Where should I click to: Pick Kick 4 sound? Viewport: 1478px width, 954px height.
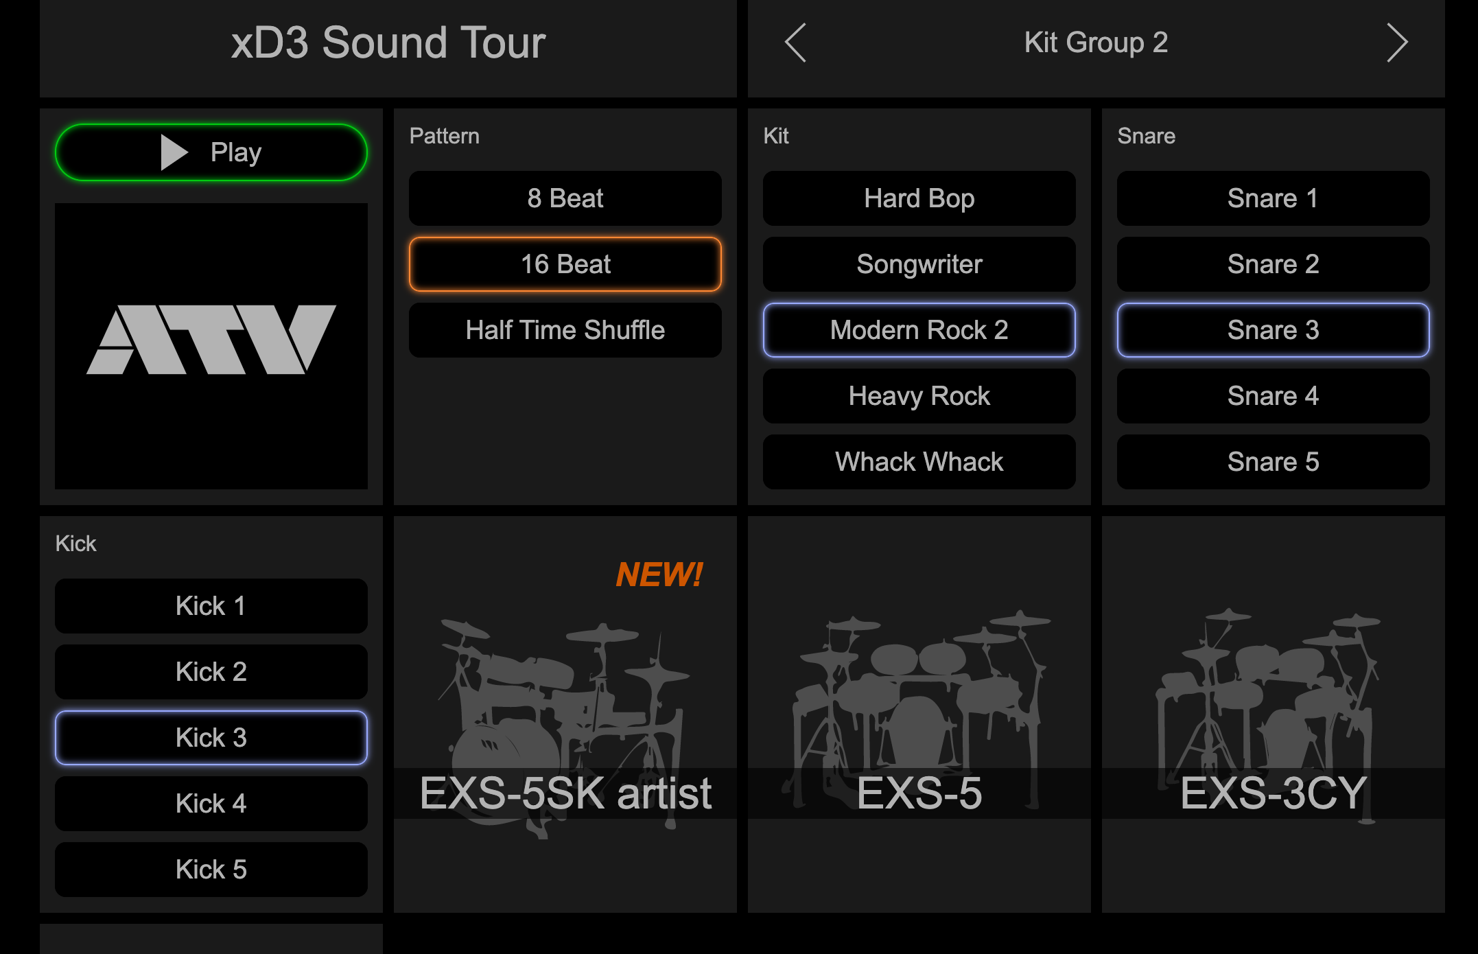[211, 804]
